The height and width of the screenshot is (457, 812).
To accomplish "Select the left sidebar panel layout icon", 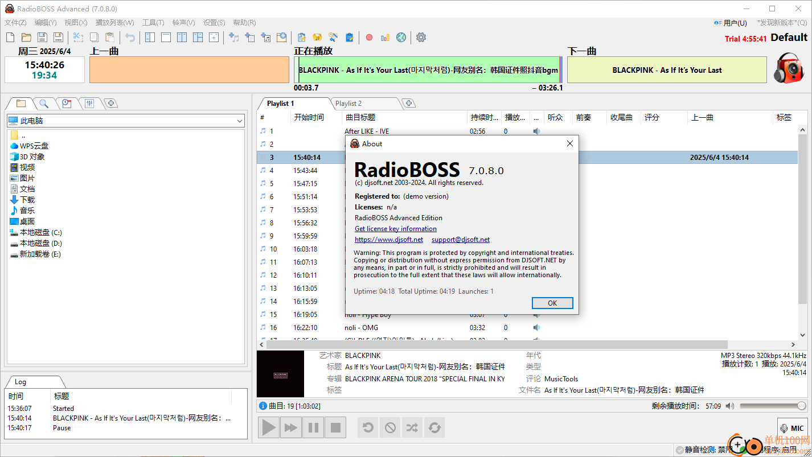I will (x=150, y=38).
